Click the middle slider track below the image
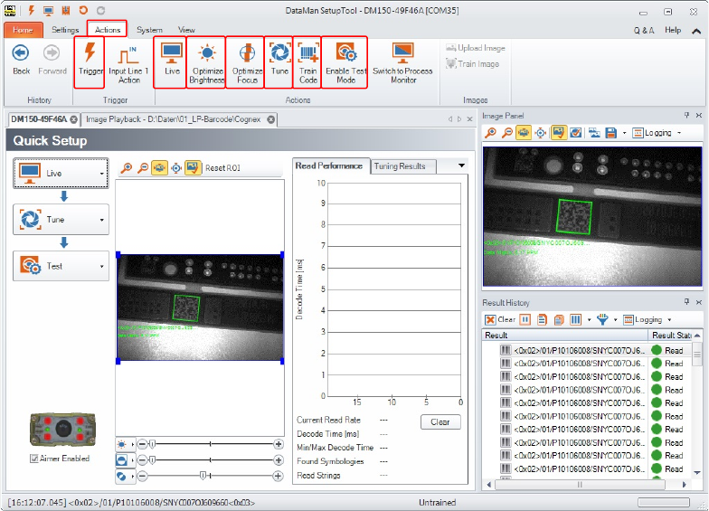 (210, 459)
